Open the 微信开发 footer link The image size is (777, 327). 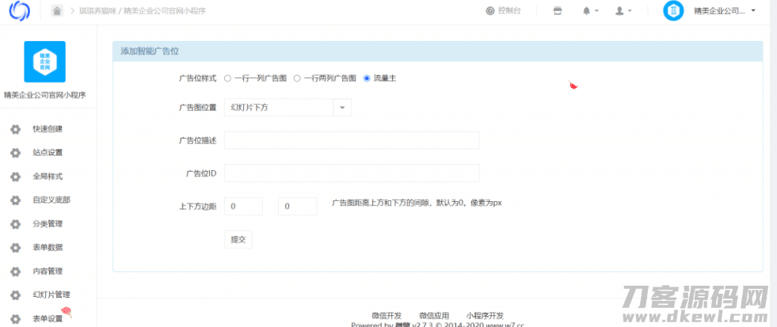pyautogui.click(x=387, y=315)
